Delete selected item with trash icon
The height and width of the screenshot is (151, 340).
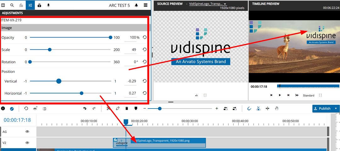[x=127, y=109]
